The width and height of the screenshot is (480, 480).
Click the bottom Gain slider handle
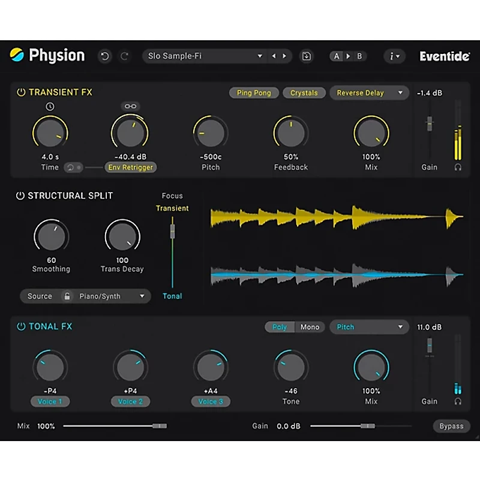(367, 426)
